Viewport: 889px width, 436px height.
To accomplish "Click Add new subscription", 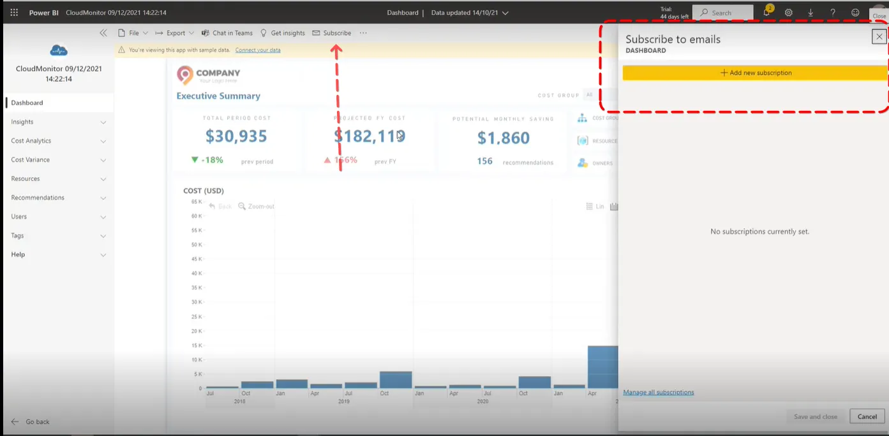I will (x=756, y=73).
